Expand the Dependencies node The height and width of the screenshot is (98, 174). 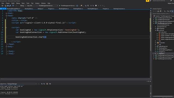(x=156, y=27)
